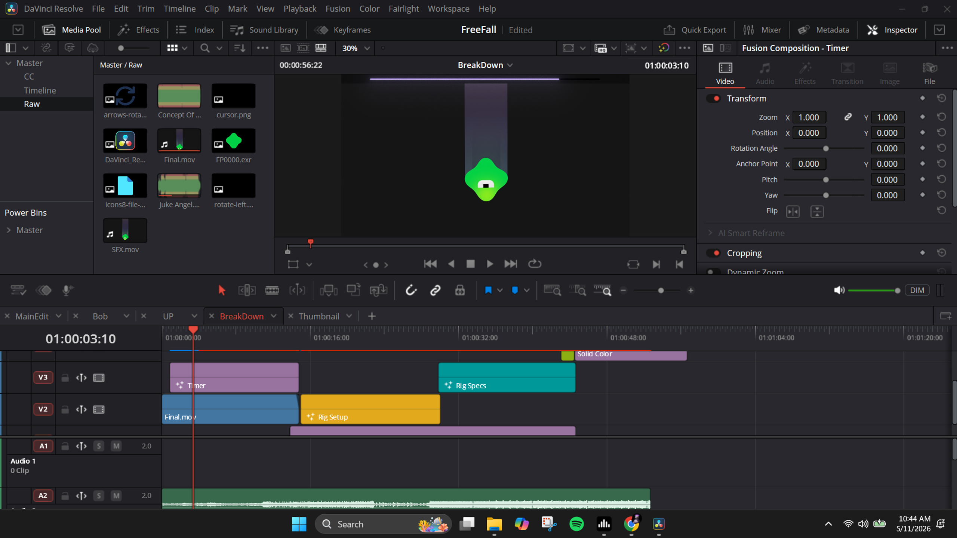Viewport: 957px width, 538px height.
Task: Click Flip horizontal icon in Inspector
Action: 793,212
